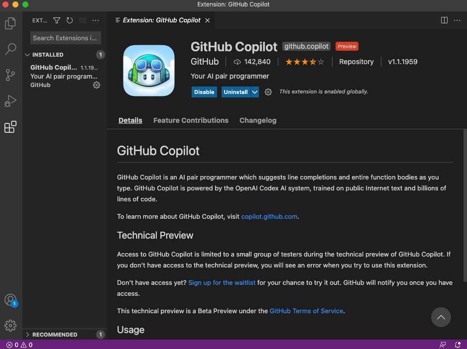Open the Run and Debug view

coord(10,101)
